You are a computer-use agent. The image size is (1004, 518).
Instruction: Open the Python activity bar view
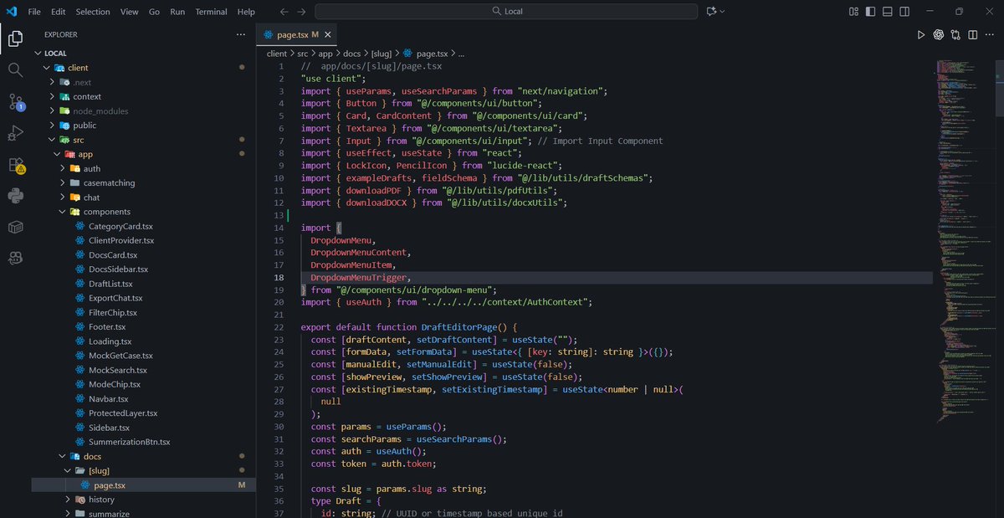click(15, 196)
